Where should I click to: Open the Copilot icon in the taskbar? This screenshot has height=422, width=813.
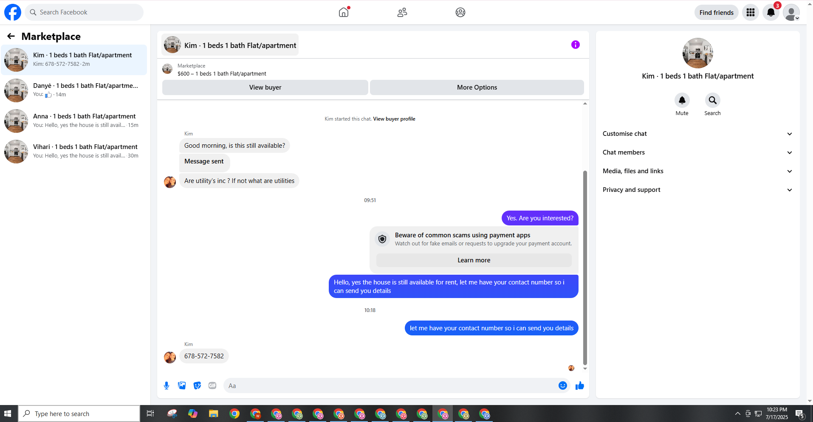click(193, 414)
